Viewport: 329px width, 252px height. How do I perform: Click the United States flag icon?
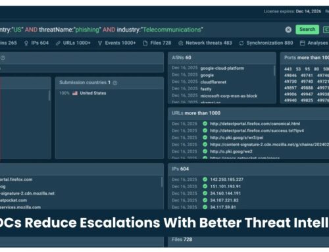pyautogui.click(x=75, y=93)
